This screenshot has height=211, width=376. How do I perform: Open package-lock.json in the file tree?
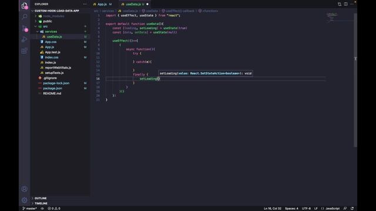[56, 83]
